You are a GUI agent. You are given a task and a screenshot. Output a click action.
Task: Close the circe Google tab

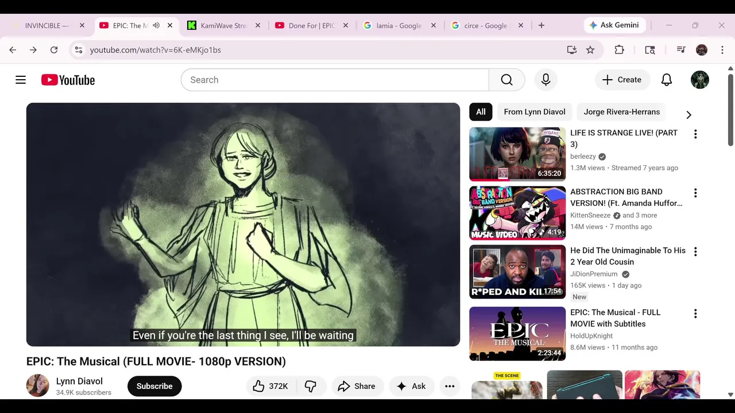pos(521,25)
